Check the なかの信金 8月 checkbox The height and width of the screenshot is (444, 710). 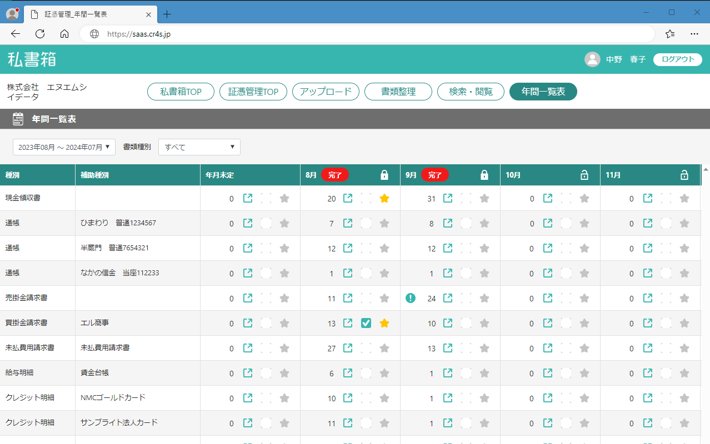pyautogui.click(x=366, y=273)
